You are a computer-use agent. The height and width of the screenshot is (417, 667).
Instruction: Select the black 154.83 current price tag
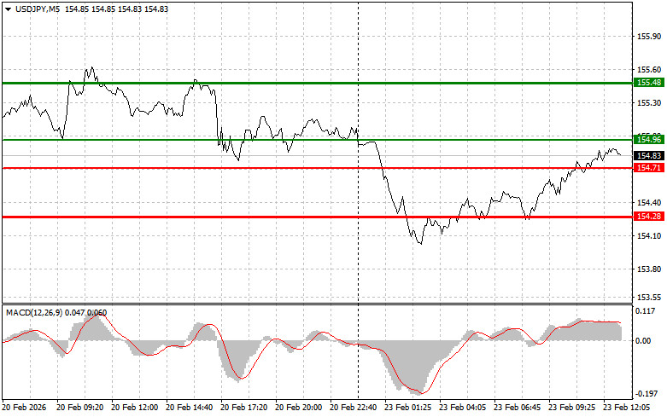coord(648,156)
